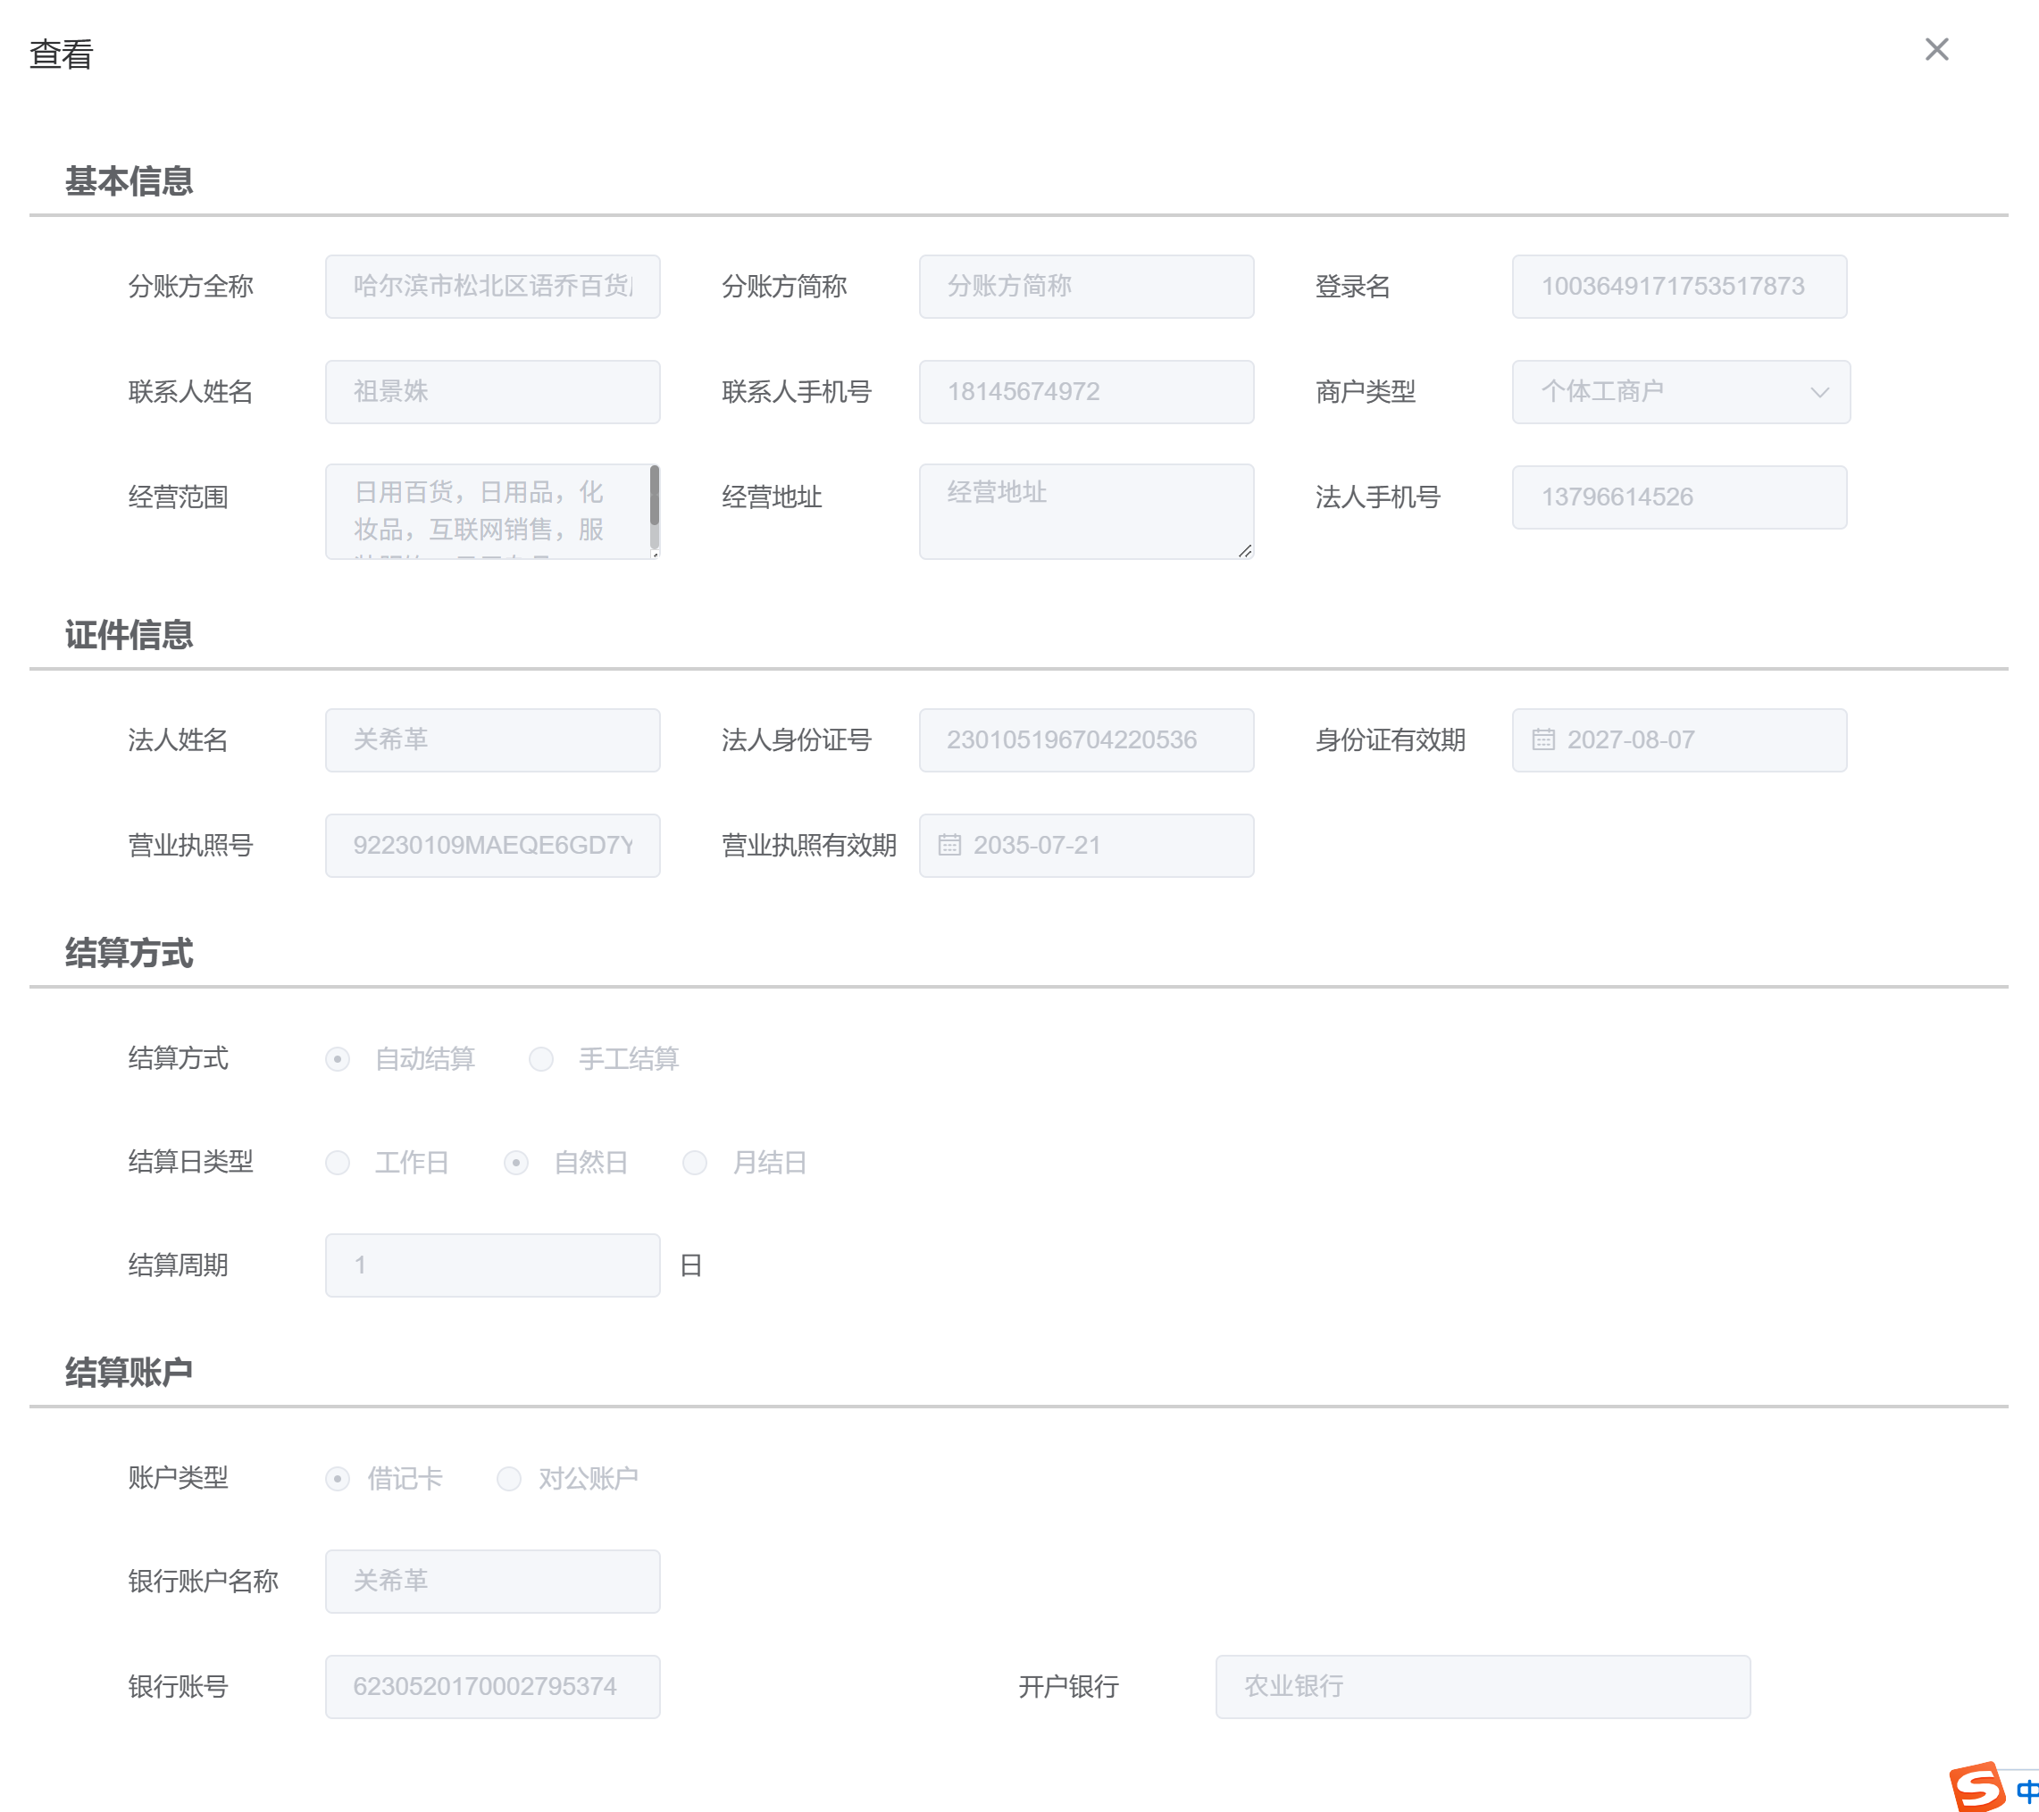
Task: Close the 查看 dialog with X icon
Action: pyautogui.click(x=1935, y=50)
